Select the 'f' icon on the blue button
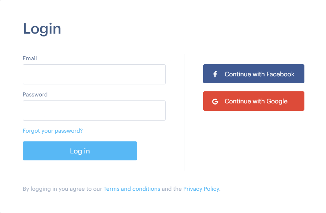The width and height of the screenshot is (326, 213). pyautogui.click(x=214, y=74)
